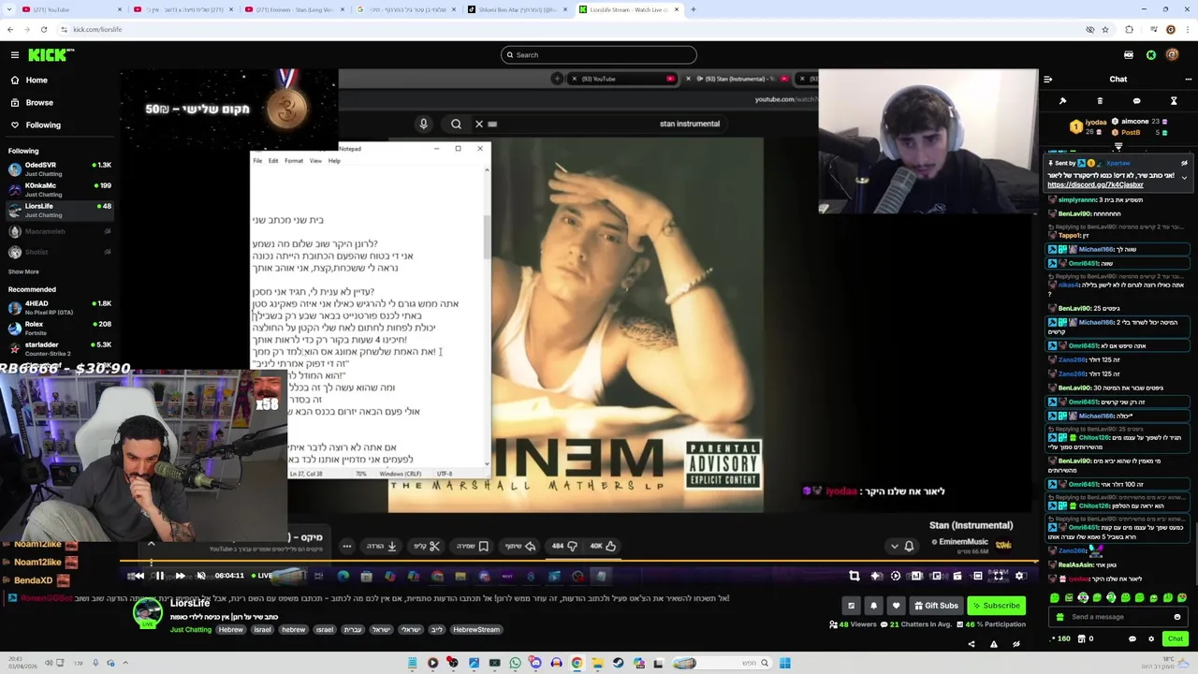This screenshot has width=1198, height=674.
Task: Open File menu in Notepad
Action: click(257, 161)
